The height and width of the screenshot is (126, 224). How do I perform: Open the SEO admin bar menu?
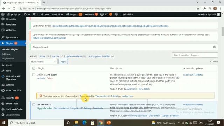[106, 14]
